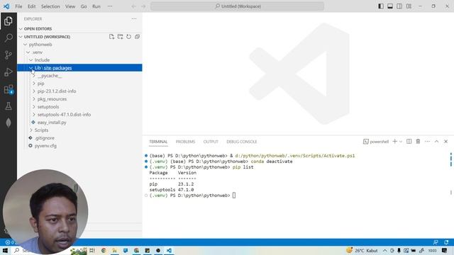Image resolution: width=454 pixels, height=255 pixels.
Task: Open the Explorer view in activity bar
Action: (9, 21)
